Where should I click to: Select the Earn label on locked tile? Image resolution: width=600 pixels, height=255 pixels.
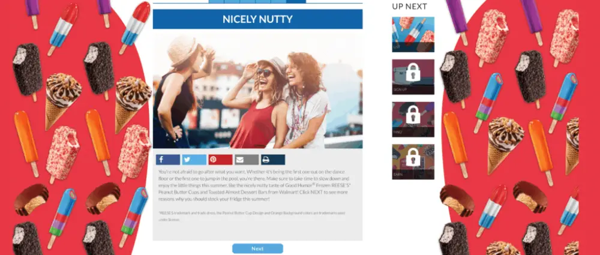point(398,175)
